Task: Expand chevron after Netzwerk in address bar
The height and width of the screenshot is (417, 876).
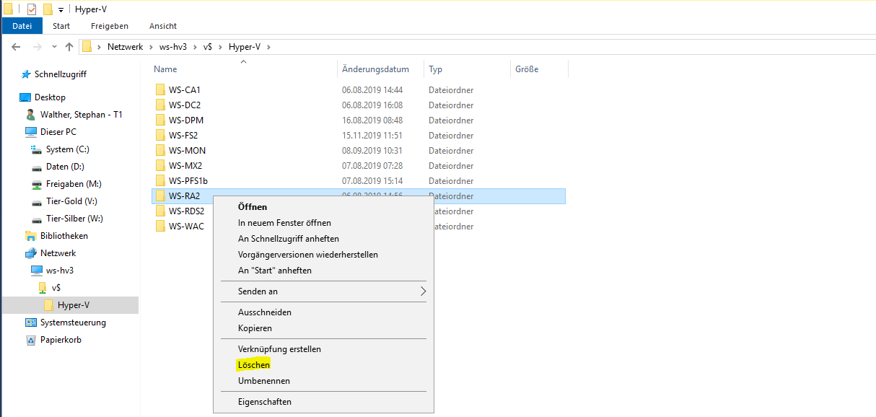Action: 151,47
